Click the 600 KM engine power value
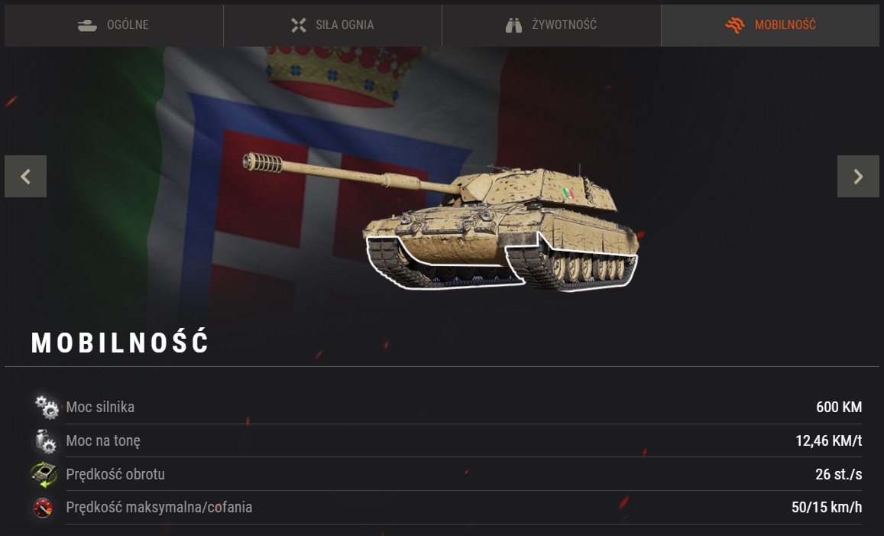 point(839,407)
